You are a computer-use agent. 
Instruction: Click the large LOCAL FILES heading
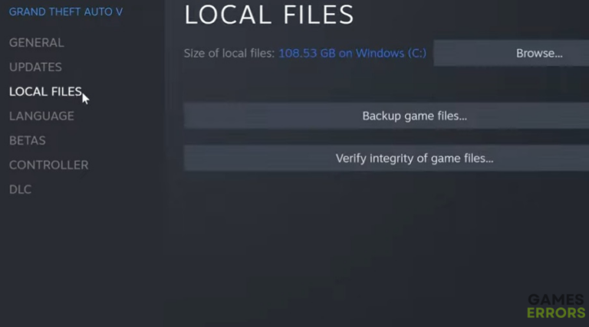pyautogui.click(x=269, y=15)
